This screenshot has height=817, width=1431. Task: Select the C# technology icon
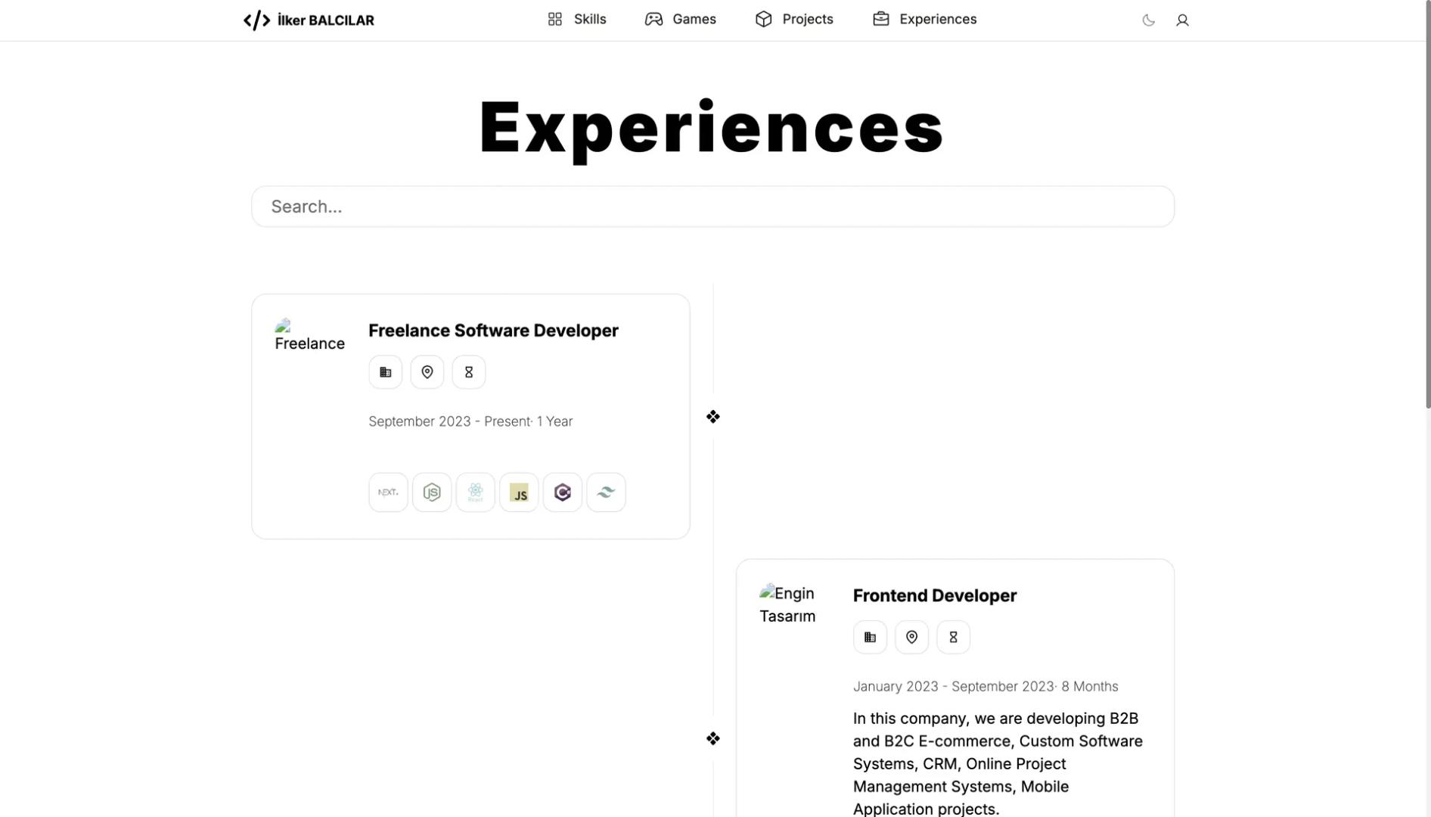pos(563,492)
